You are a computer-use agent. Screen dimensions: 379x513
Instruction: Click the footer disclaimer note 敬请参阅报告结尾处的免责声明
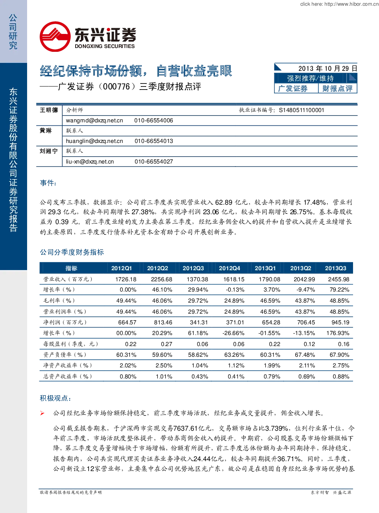71,492
